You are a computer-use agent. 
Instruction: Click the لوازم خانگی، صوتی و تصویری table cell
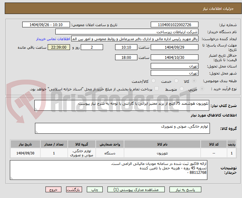[82, 153]
